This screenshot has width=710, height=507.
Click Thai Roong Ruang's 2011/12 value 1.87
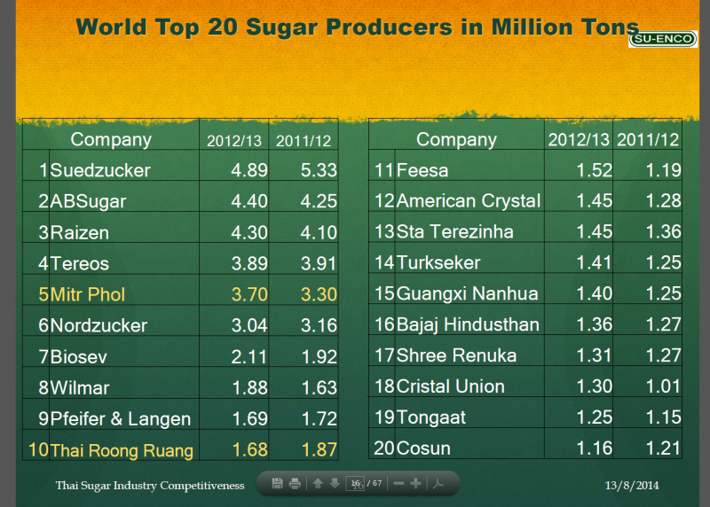coord(319,450)
